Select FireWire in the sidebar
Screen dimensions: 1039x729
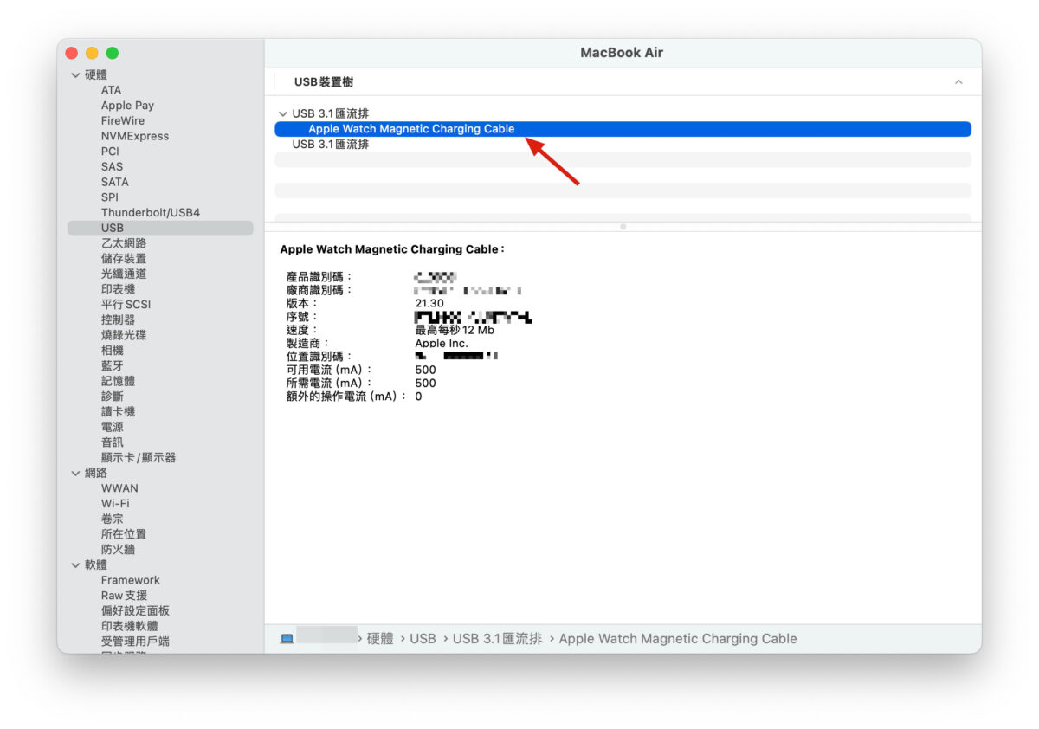tap(122, 120)
